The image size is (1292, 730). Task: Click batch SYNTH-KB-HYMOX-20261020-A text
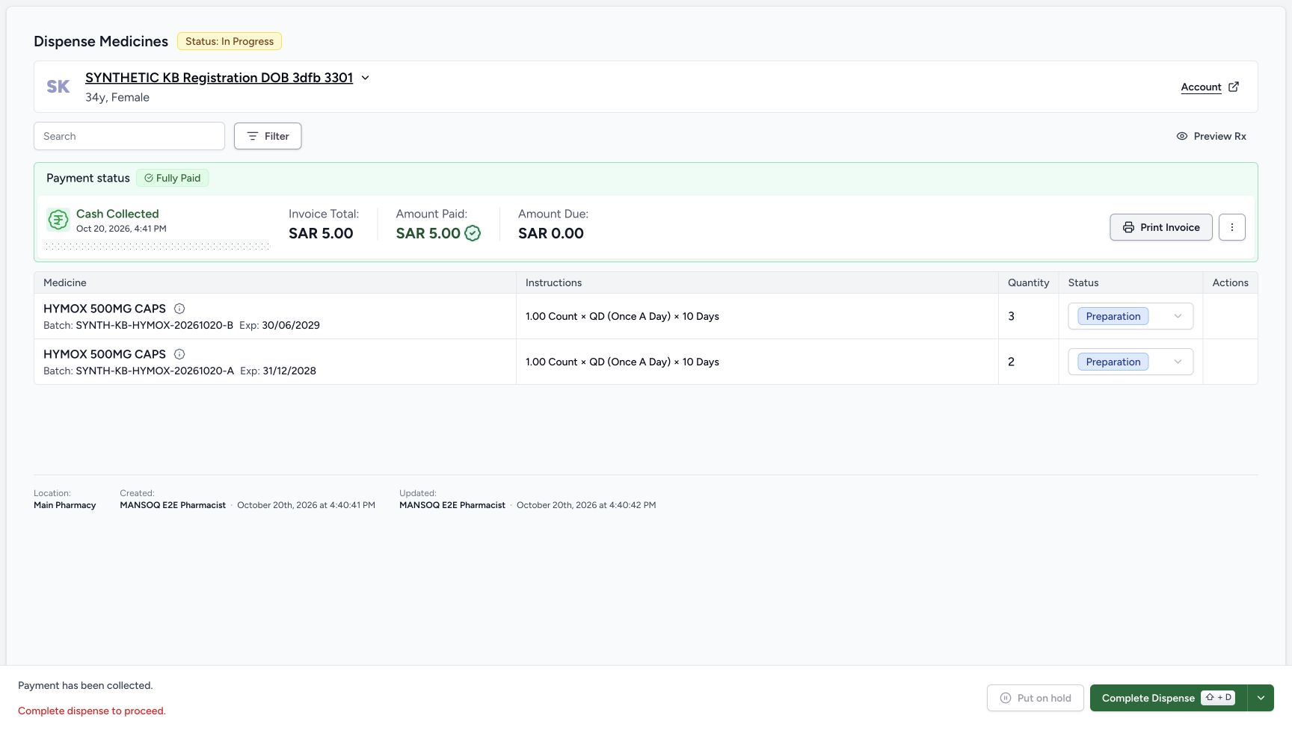(x=155, y=371)
